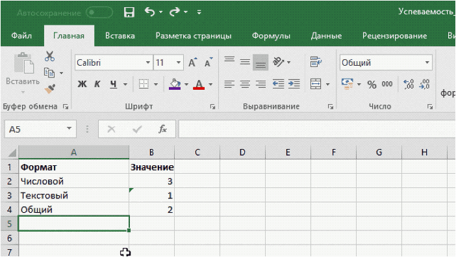Open the Borders dropdown arrow
456x257 pixels.
click(156, 84)
